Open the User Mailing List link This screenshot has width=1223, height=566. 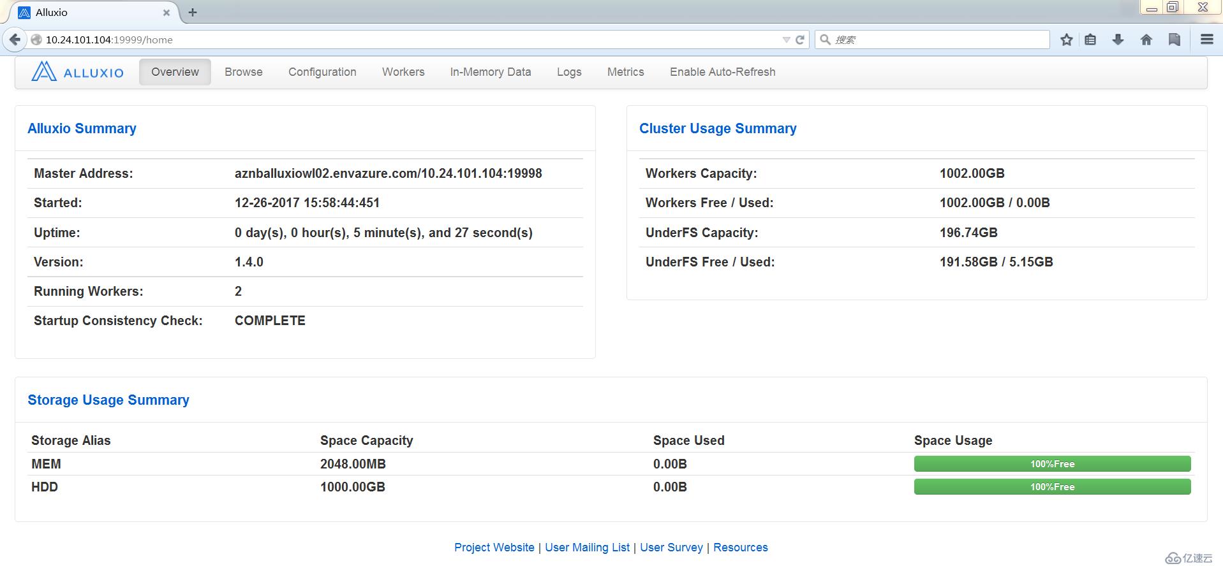(587, 548)
